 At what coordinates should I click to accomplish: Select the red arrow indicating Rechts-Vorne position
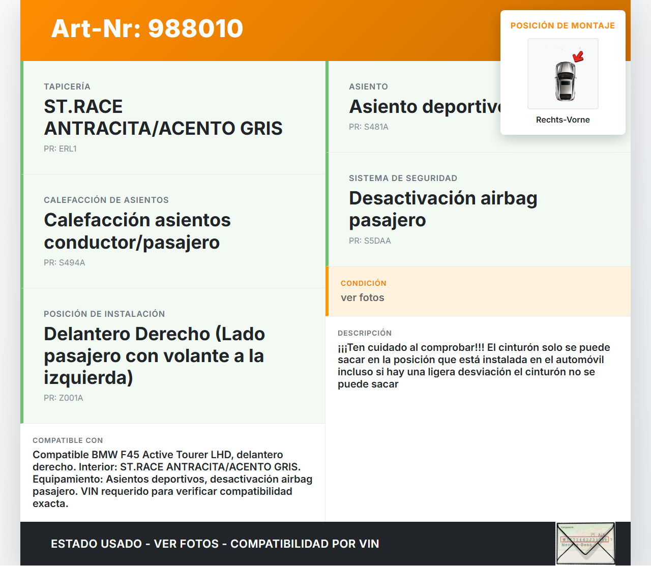click(x=578, y=56)
